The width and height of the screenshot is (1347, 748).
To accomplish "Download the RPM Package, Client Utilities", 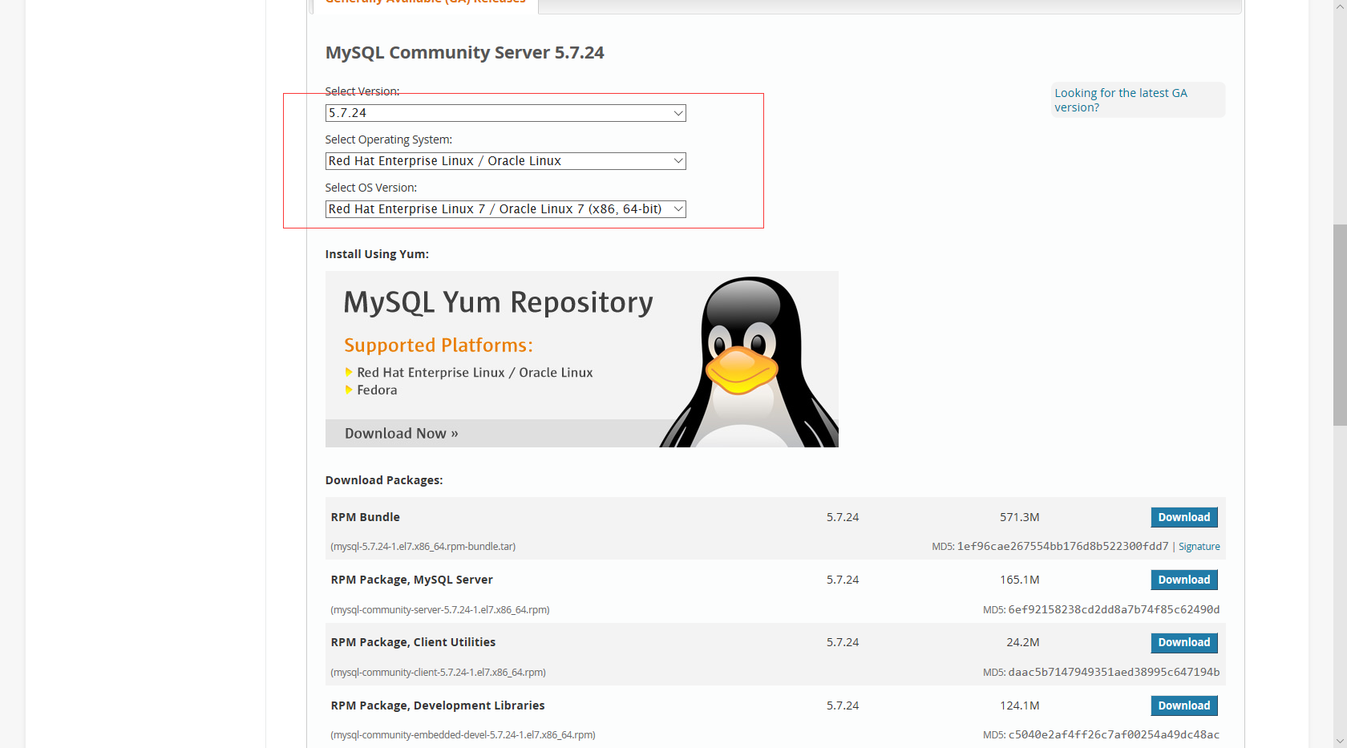I will [1184, 642].
